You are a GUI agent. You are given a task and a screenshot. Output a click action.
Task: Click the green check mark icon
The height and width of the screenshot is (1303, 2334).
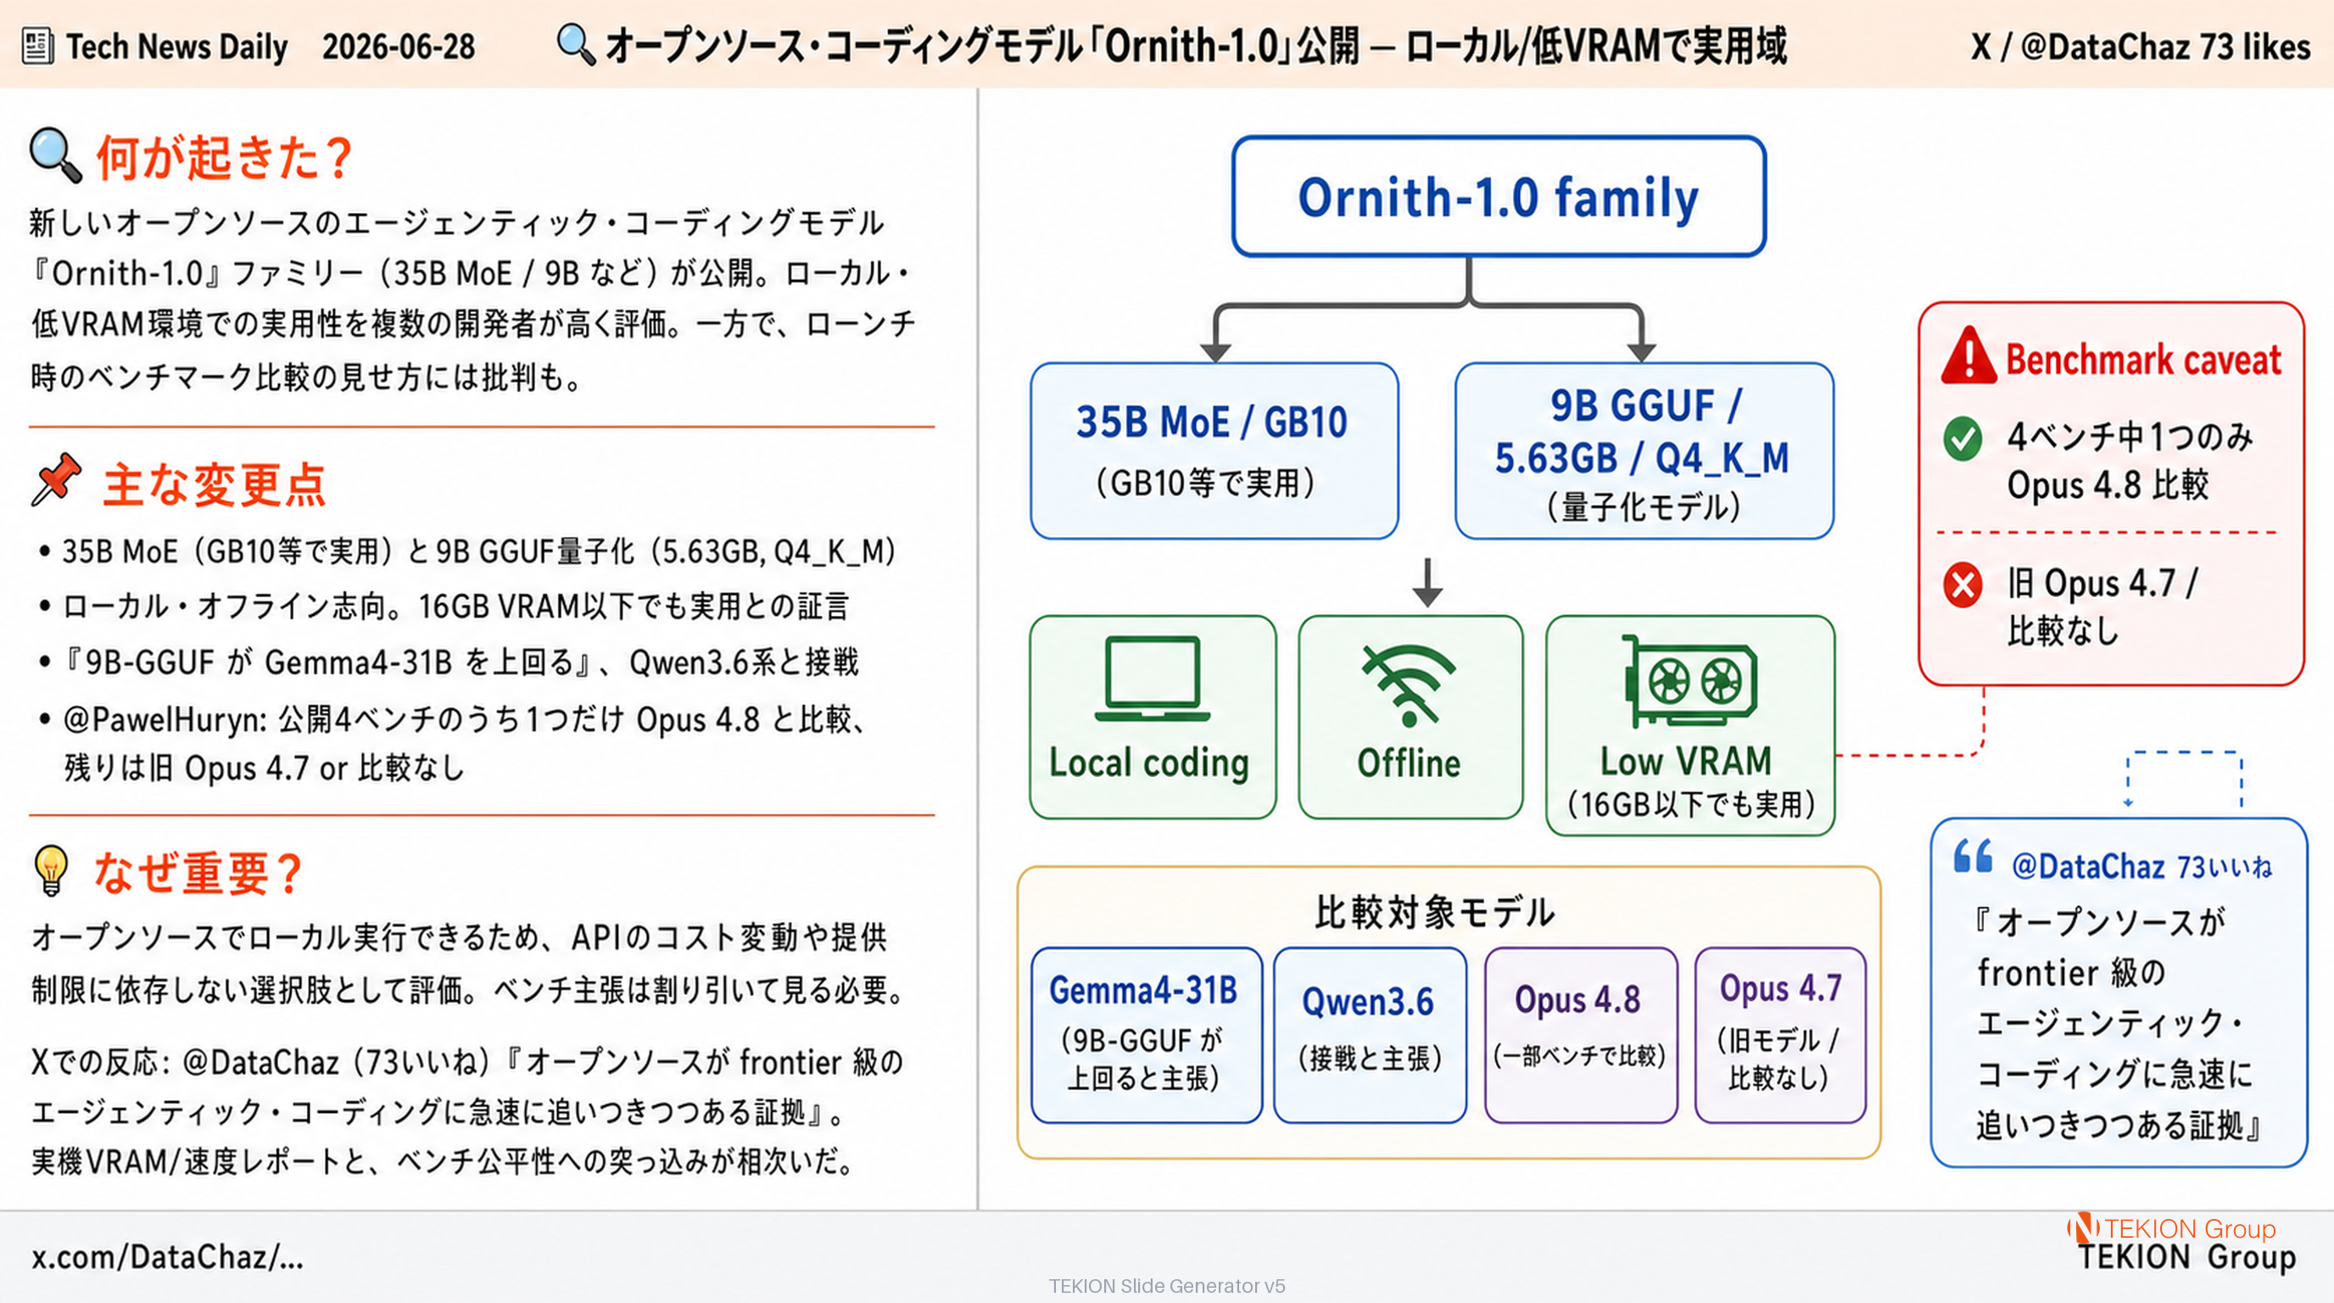(x=1963, y=439)
